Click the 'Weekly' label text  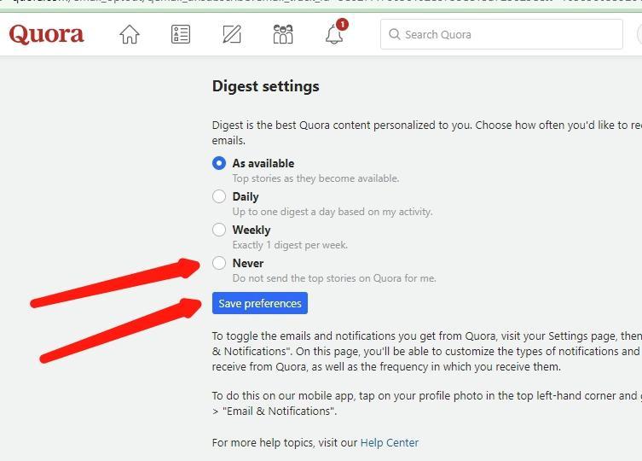pos(252,230)
